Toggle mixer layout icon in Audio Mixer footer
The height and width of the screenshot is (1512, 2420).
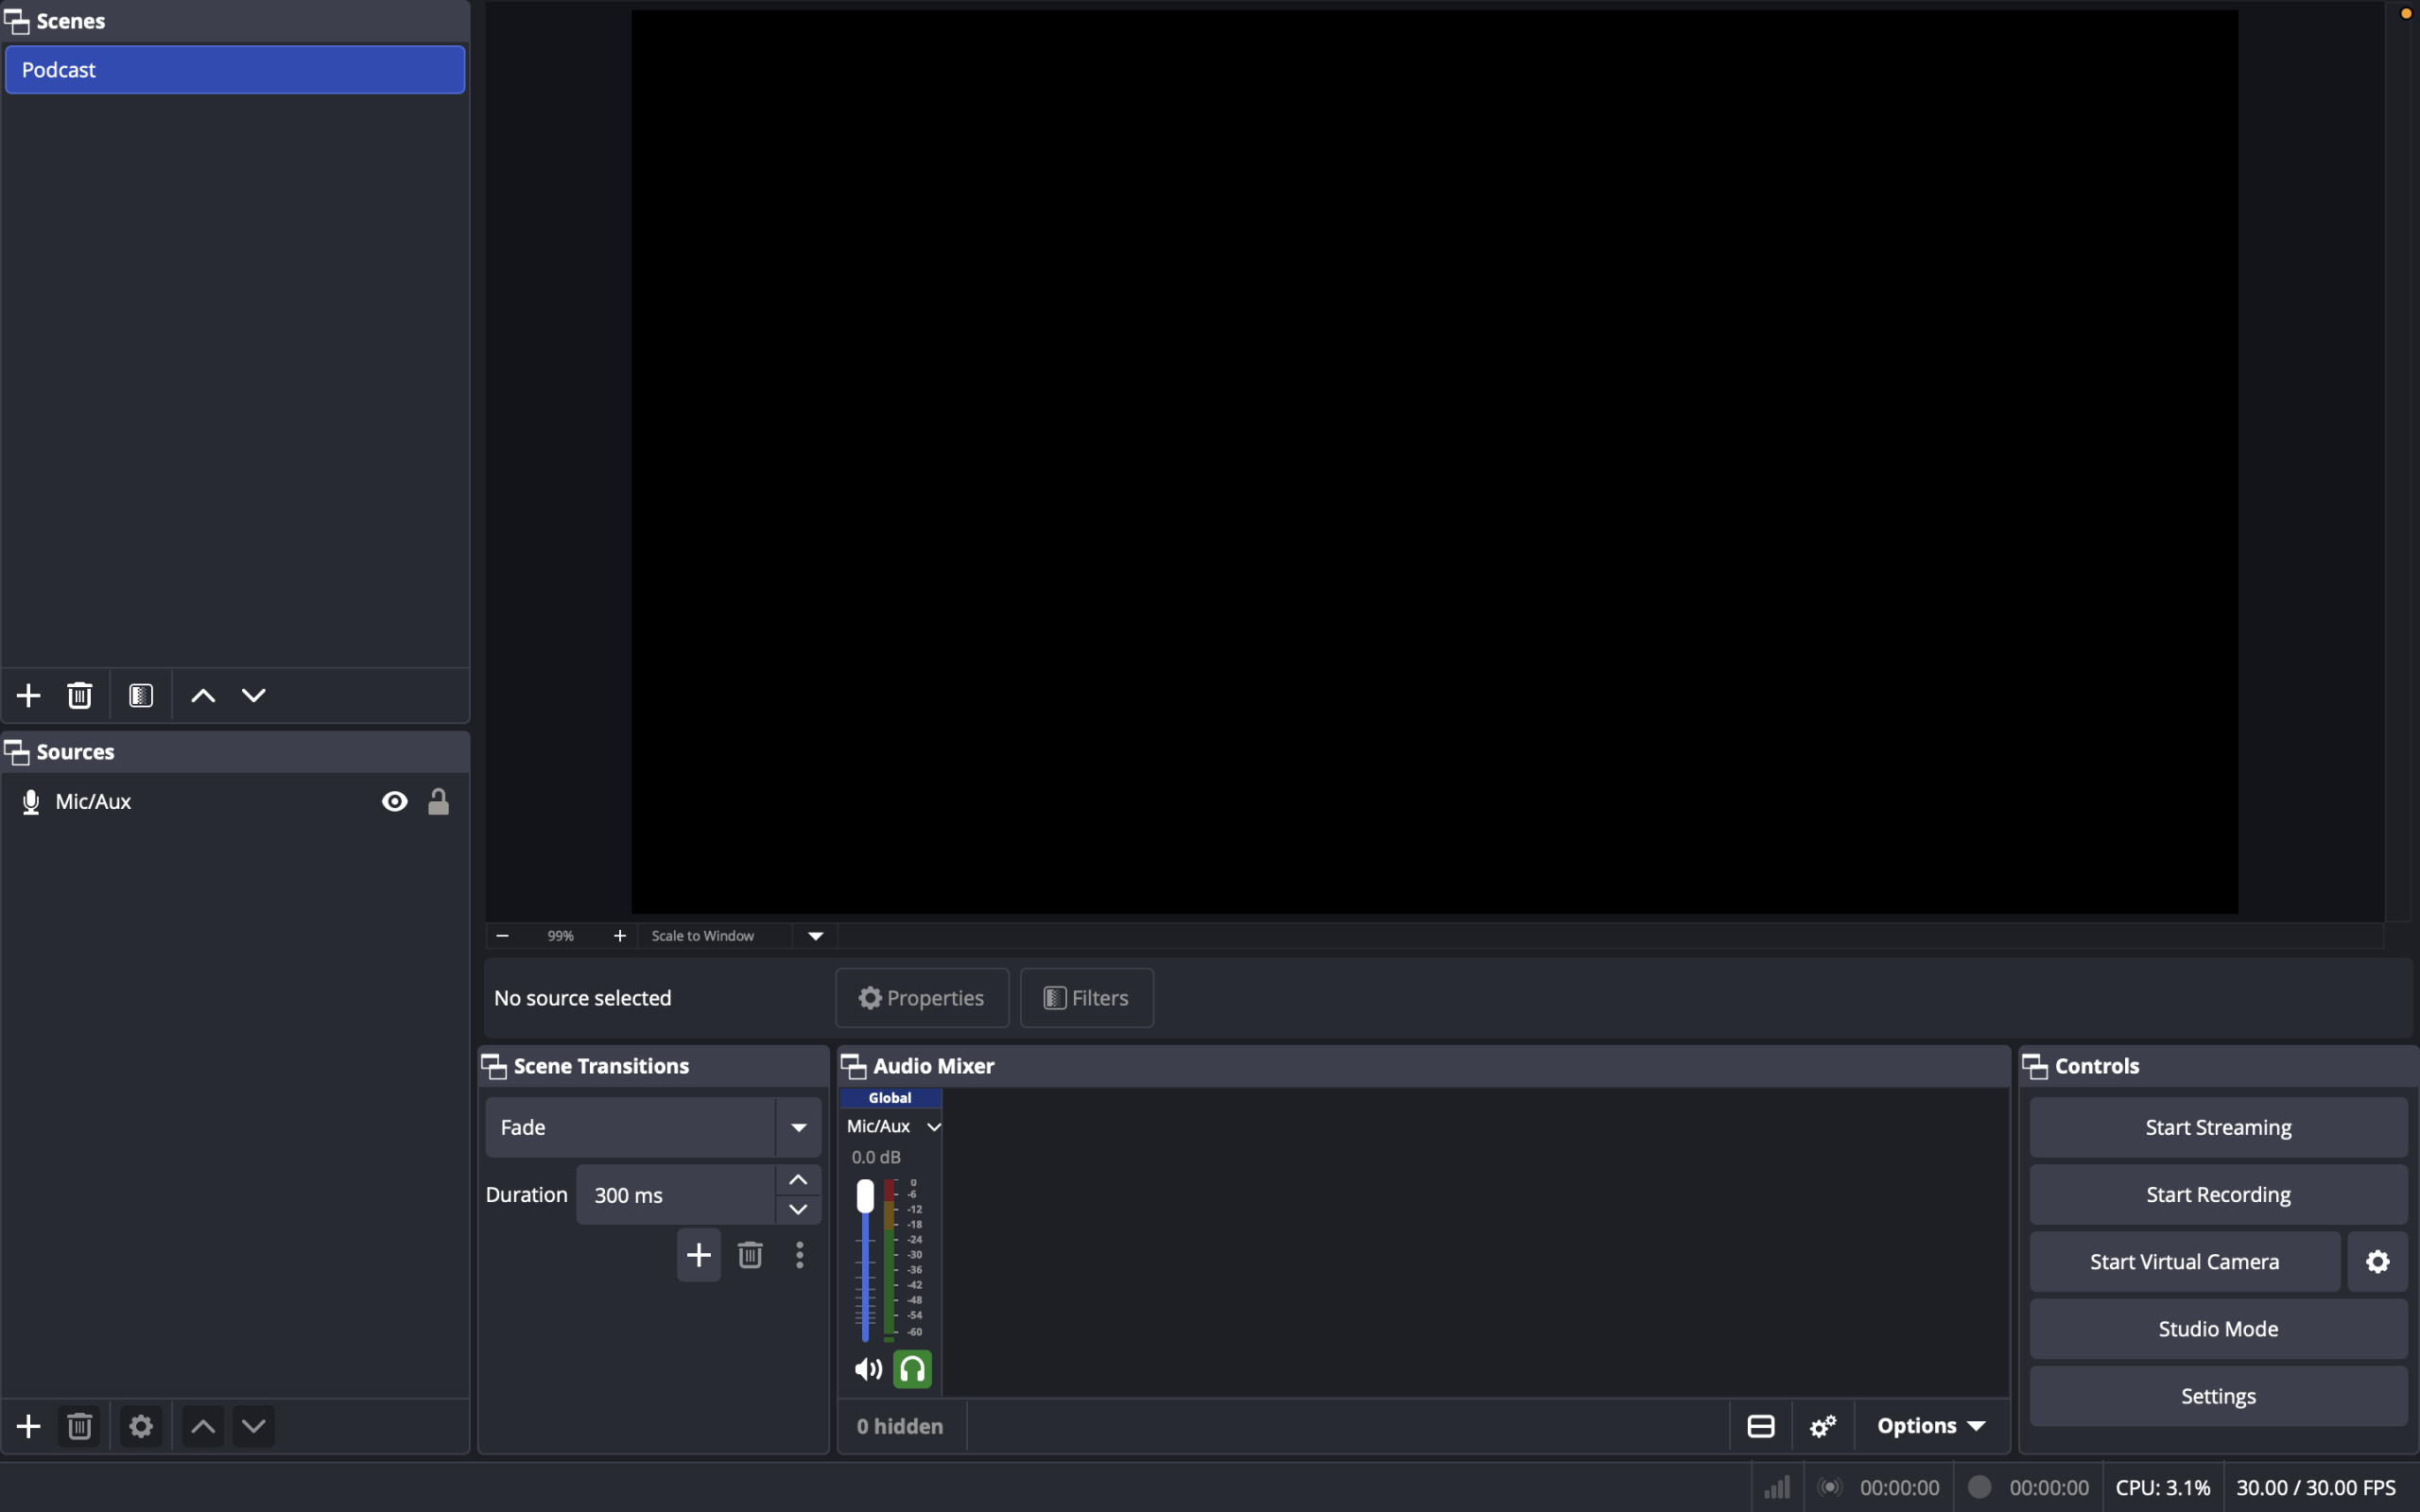click(1761, 1426)
